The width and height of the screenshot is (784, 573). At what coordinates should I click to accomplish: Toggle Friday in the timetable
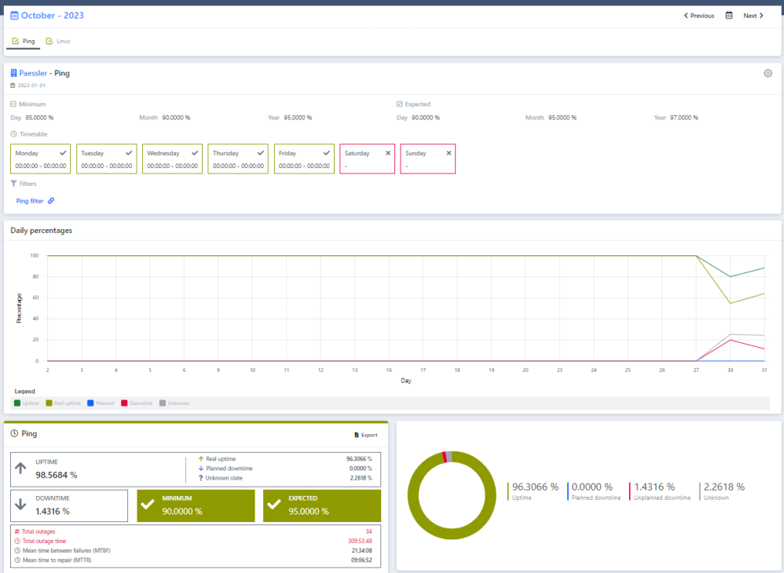click(x=304, y=159)
